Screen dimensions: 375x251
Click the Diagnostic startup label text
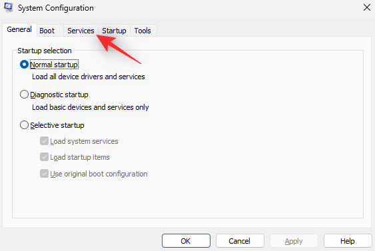point(59,95)
